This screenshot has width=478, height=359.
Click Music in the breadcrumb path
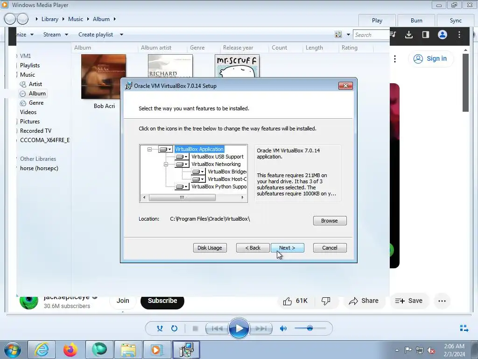coord(76,19)
